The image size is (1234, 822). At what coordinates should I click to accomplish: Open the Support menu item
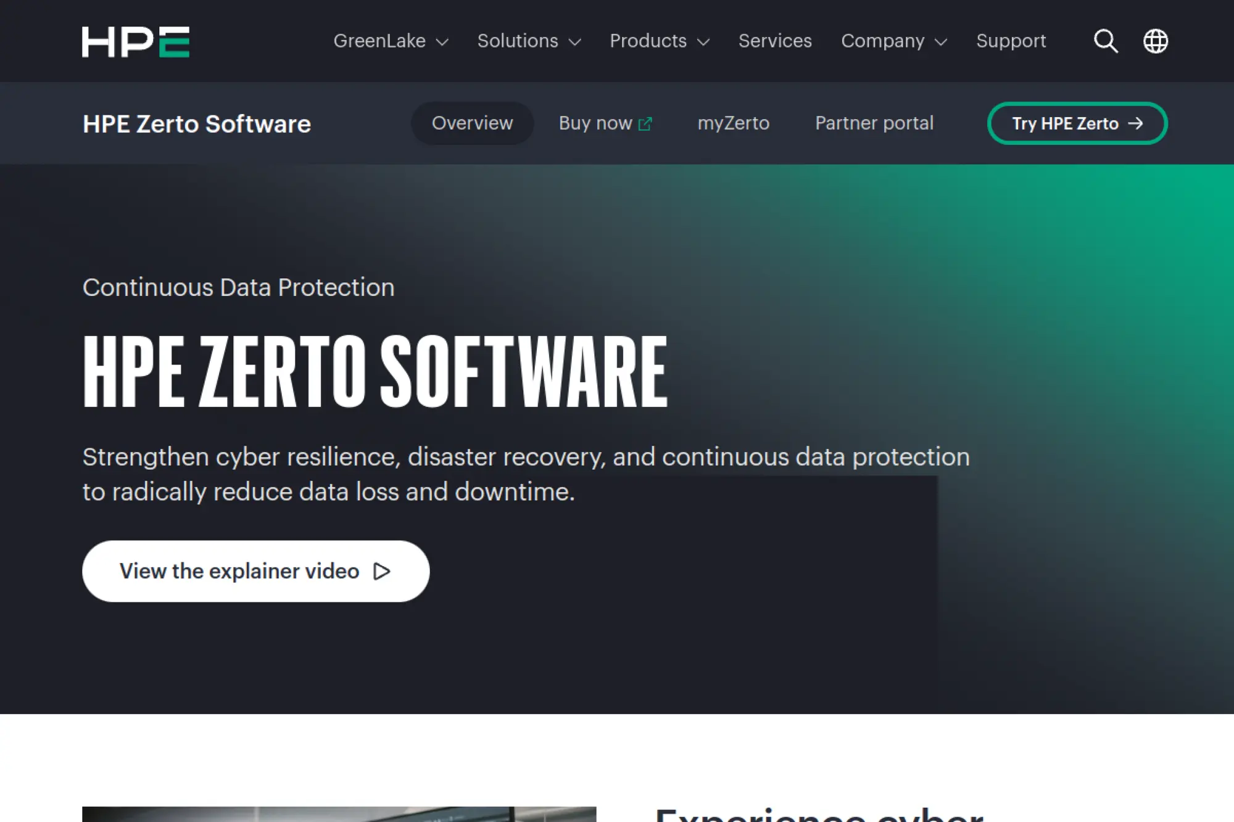[1011, 41]
